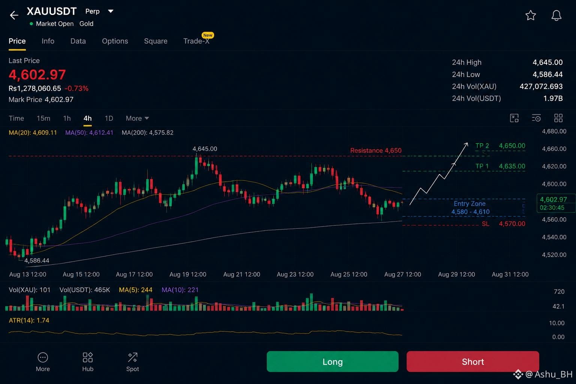Viewport: 576px width, 384px height.
Task: Click the green current price tag on axis
Action: point(556,203)
